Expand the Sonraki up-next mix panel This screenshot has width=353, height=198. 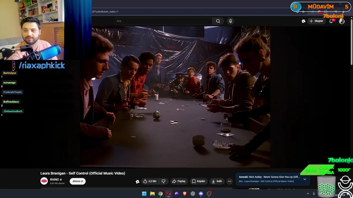click(x=305, y=179)
